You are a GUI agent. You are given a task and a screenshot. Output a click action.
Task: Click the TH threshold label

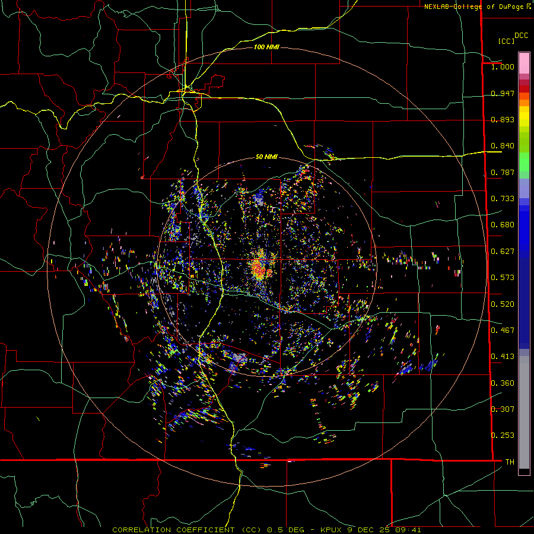point(510,462)
